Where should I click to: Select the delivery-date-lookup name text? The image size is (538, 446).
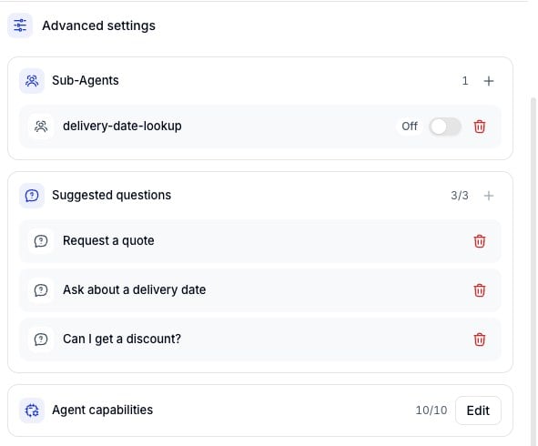[x=122, y=127]
